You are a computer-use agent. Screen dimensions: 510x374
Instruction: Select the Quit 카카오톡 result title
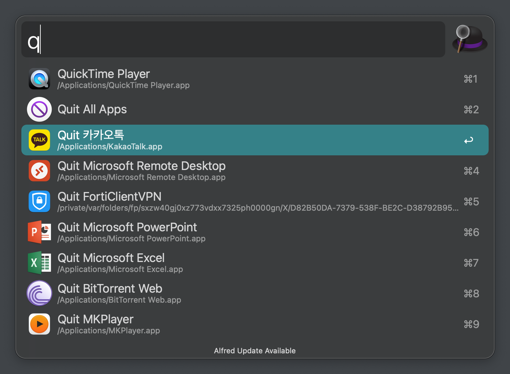coord(91,135)
